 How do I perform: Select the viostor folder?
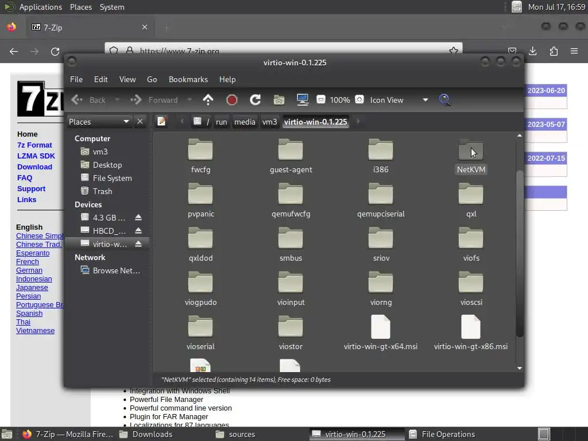click(291, 333)
